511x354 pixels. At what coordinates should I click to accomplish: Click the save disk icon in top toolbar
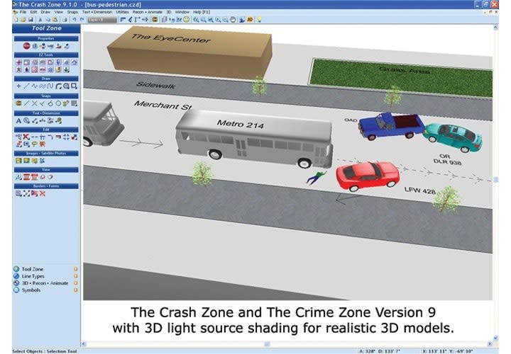31,20
